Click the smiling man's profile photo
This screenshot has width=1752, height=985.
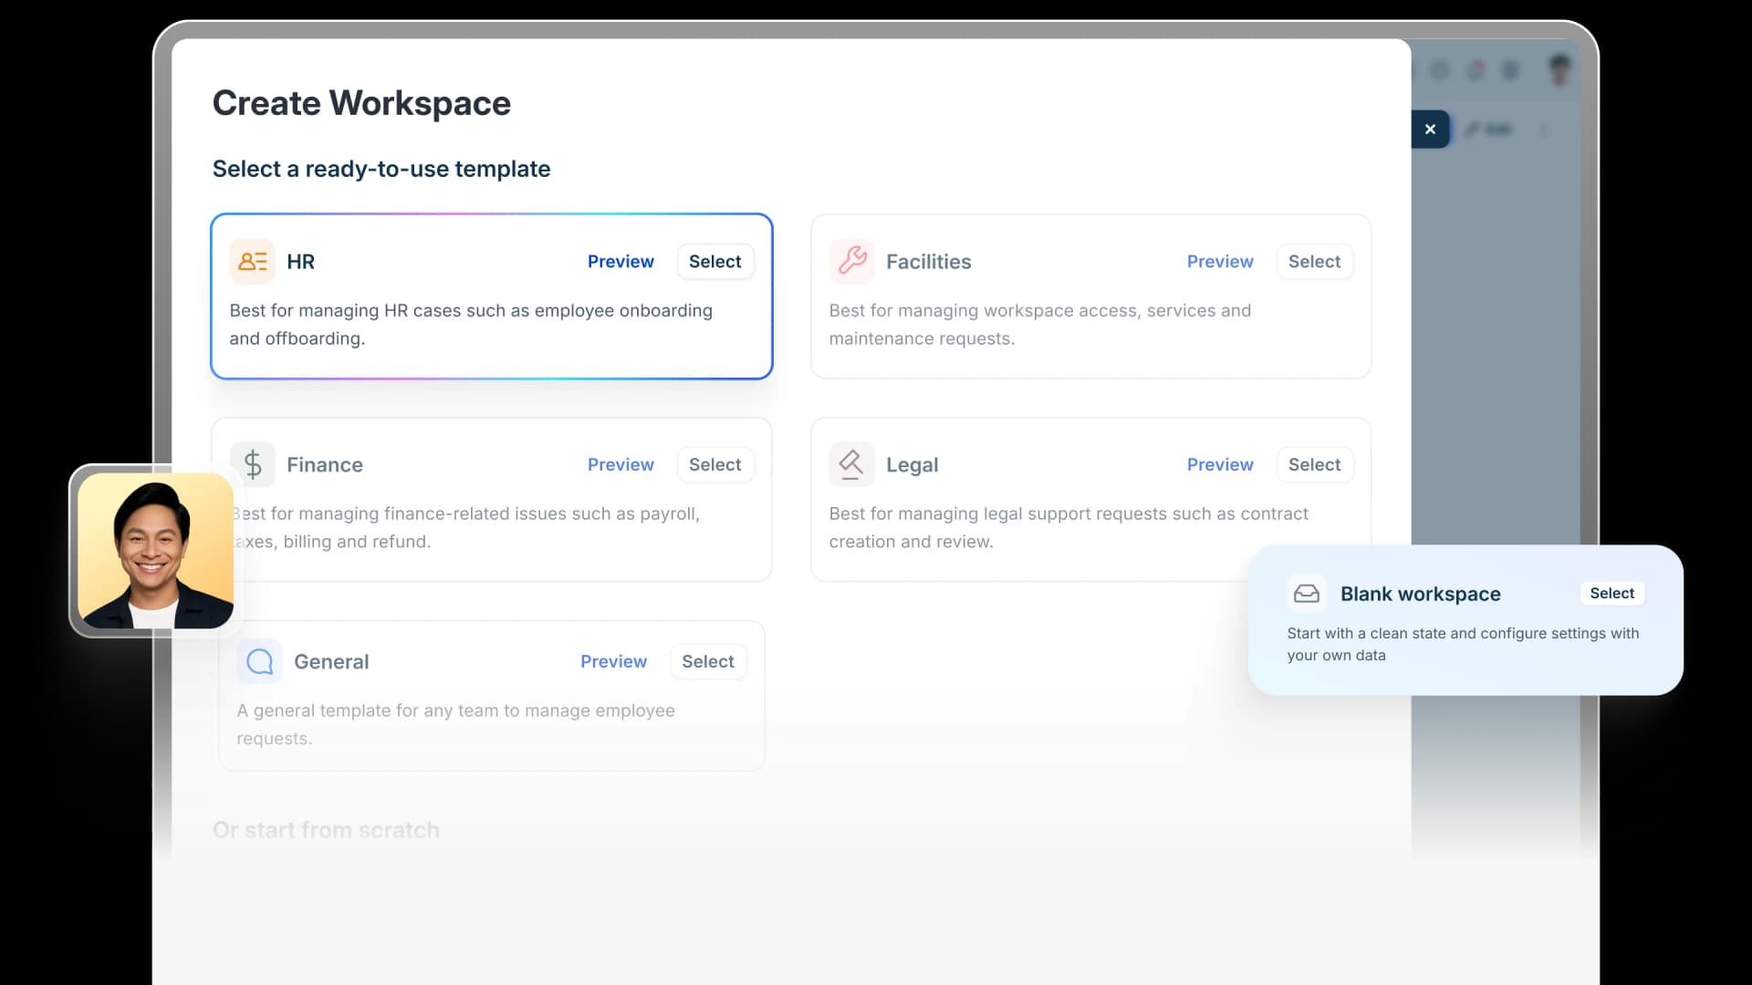pos(155,551)
